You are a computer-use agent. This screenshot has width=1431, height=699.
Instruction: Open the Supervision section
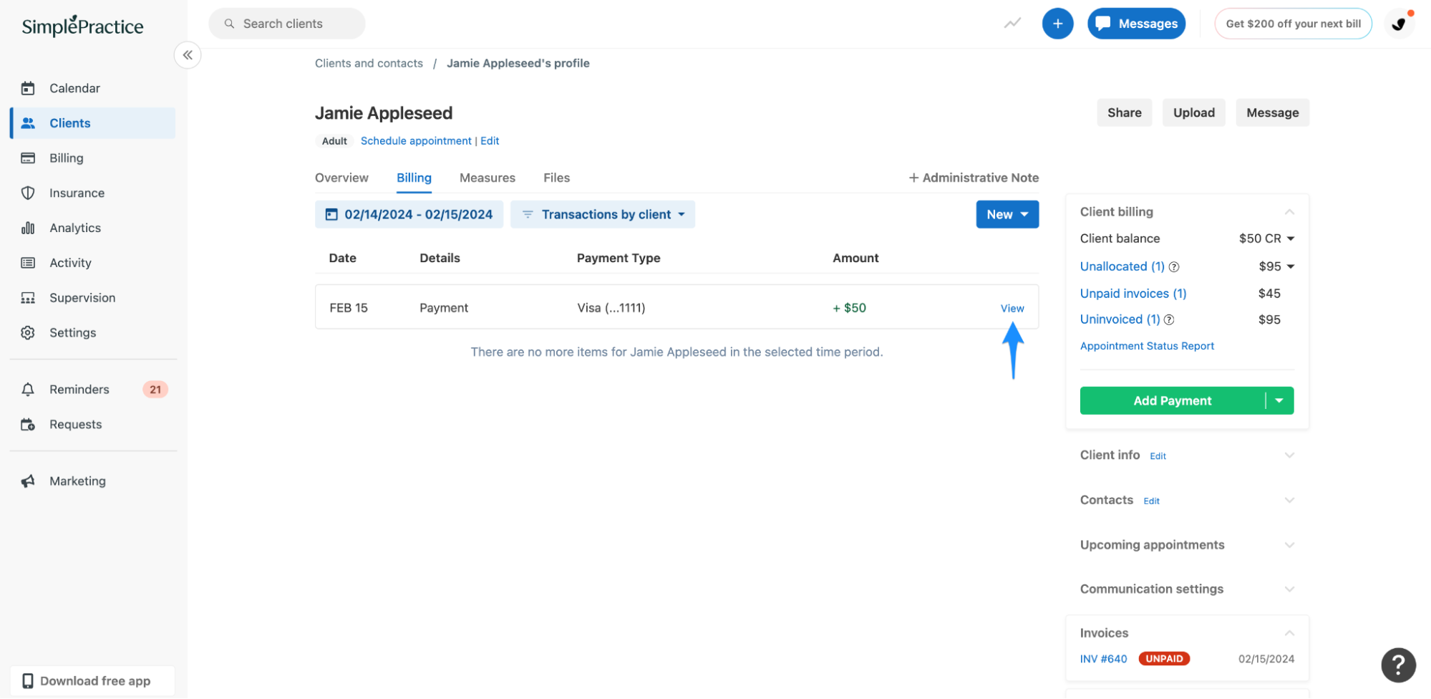click(82, 297)
